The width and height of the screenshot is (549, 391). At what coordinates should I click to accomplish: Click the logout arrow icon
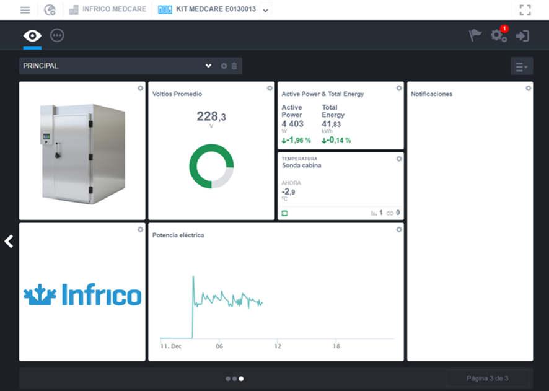[x=522, y=36]
